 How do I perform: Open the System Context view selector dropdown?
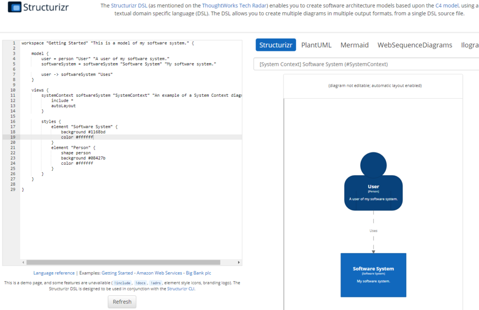click(x=366, y=64)
